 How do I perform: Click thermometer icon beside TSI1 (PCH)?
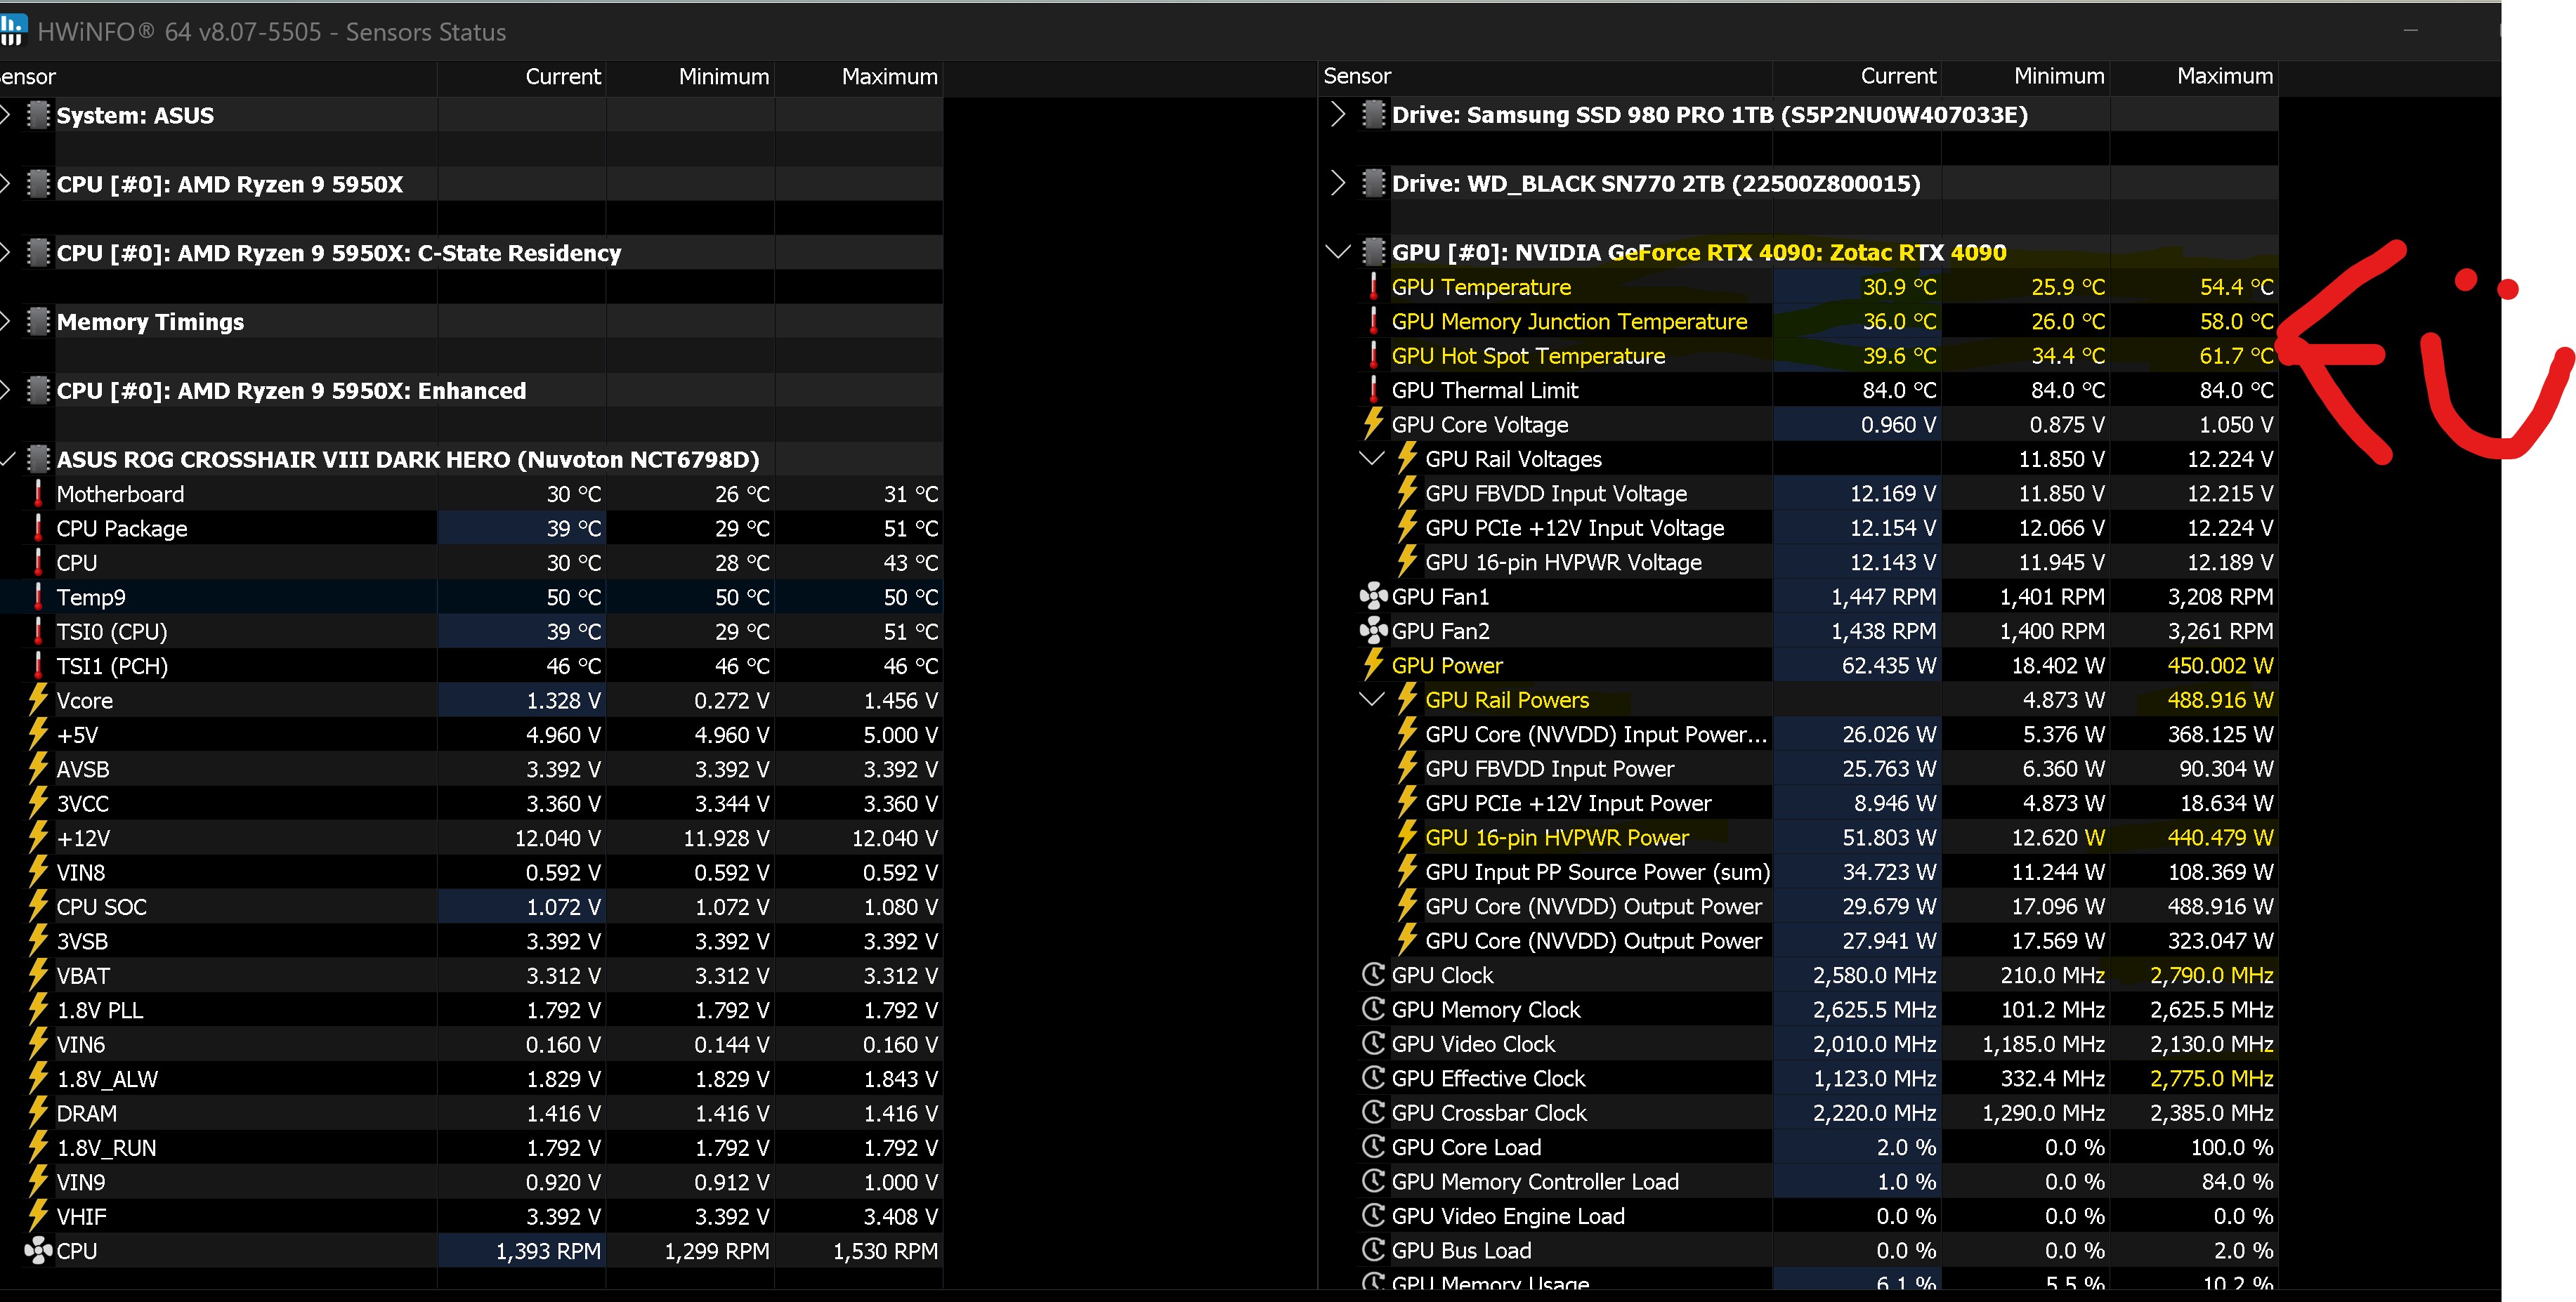[x=38, y=666]
